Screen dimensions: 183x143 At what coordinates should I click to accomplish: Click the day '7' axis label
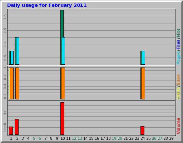(x=45, y=138)
